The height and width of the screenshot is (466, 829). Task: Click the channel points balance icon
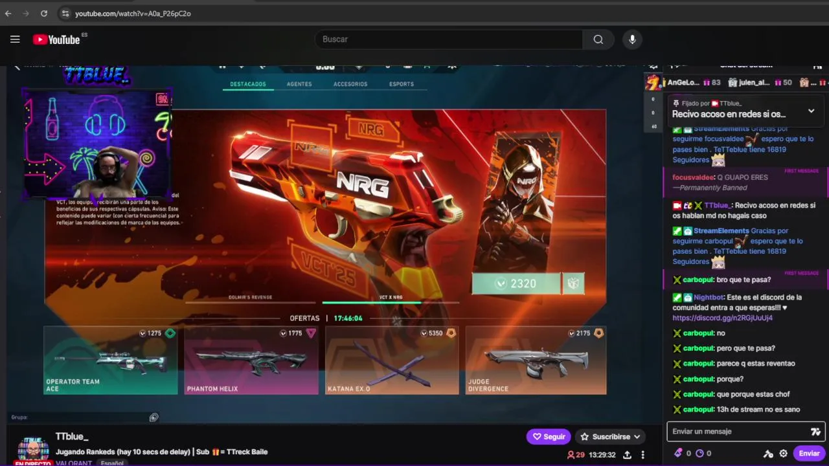[x=699, y=454]
